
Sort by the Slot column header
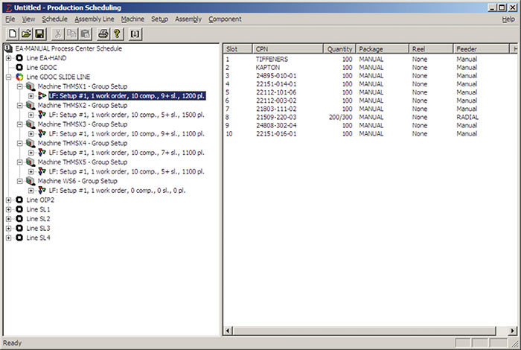tap(238, 49)
